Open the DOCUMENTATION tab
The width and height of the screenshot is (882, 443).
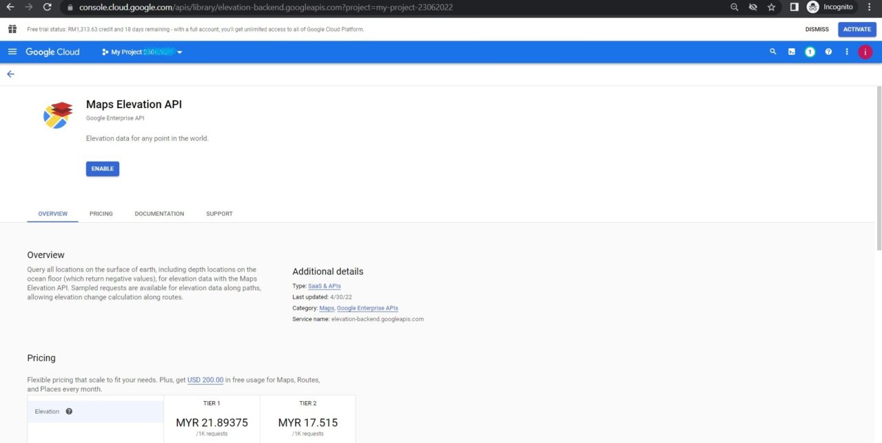point(159,213)
